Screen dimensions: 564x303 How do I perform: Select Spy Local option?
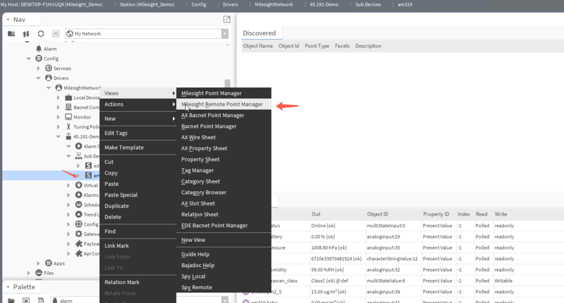point(193,276)
